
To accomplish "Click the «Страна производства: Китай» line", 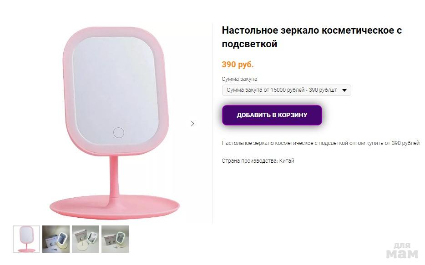I will pos(258,161).
